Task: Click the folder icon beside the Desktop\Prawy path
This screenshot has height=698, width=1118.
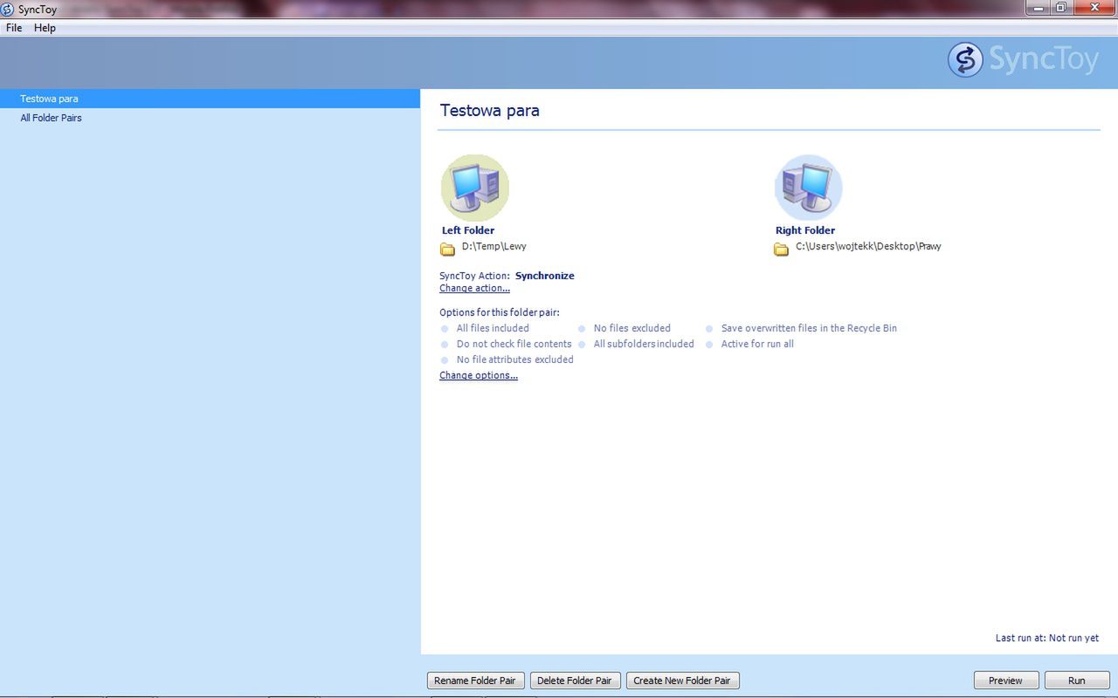Action: [x=782, y=249]
